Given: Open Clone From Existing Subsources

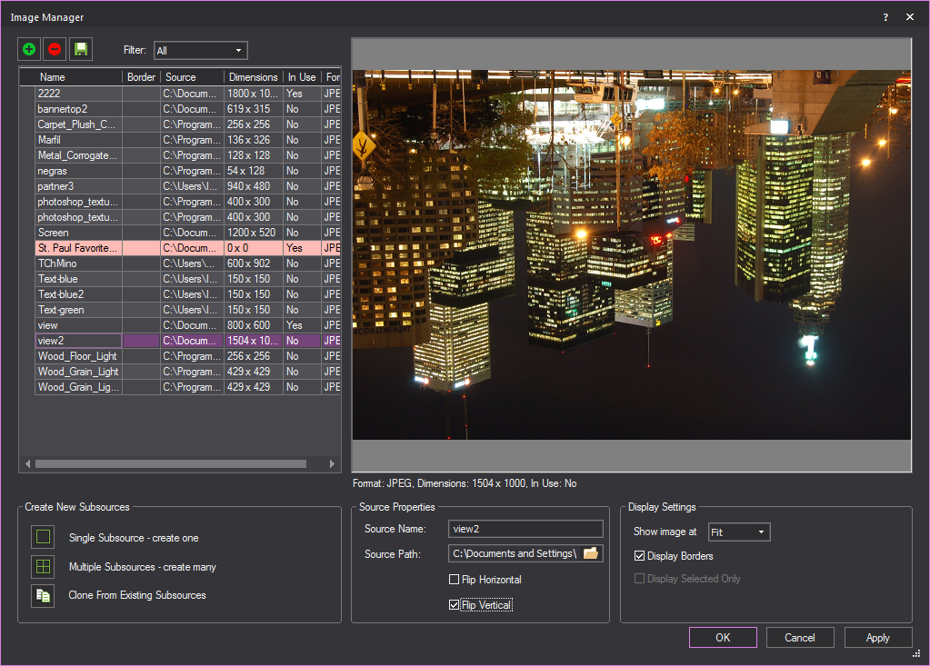Looking at the screenshot, I should click(x=42, y=596).
